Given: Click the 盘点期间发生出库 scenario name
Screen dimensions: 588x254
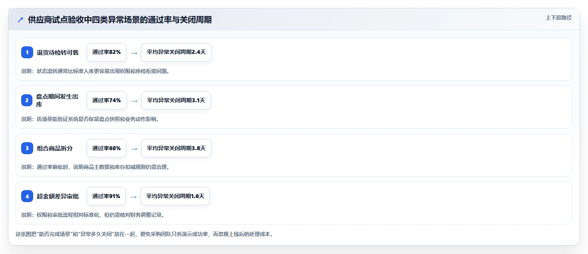Looking at the screenshot, I should (58, 100).
